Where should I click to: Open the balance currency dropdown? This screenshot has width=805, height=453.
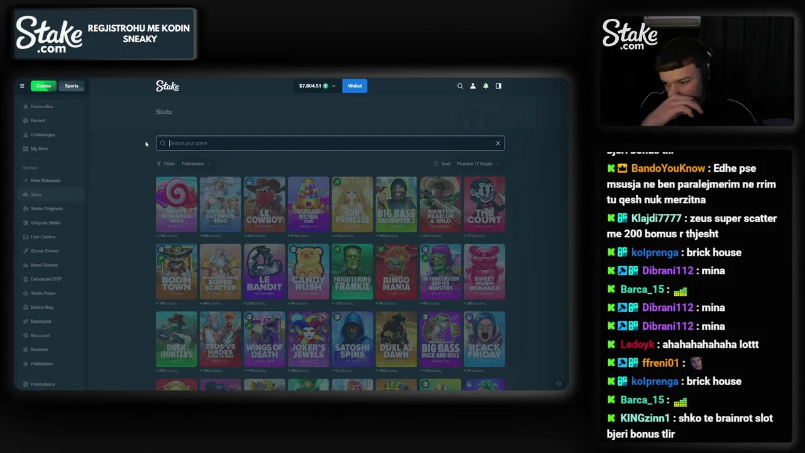pos(317,86)
